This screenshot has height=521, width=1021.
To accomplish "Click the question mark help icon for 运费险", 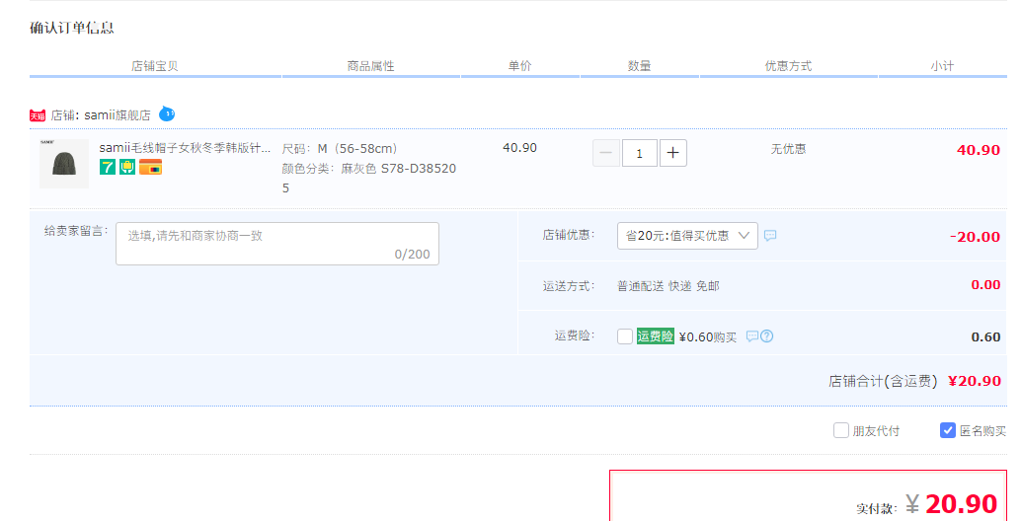I will tap(767, 336).
